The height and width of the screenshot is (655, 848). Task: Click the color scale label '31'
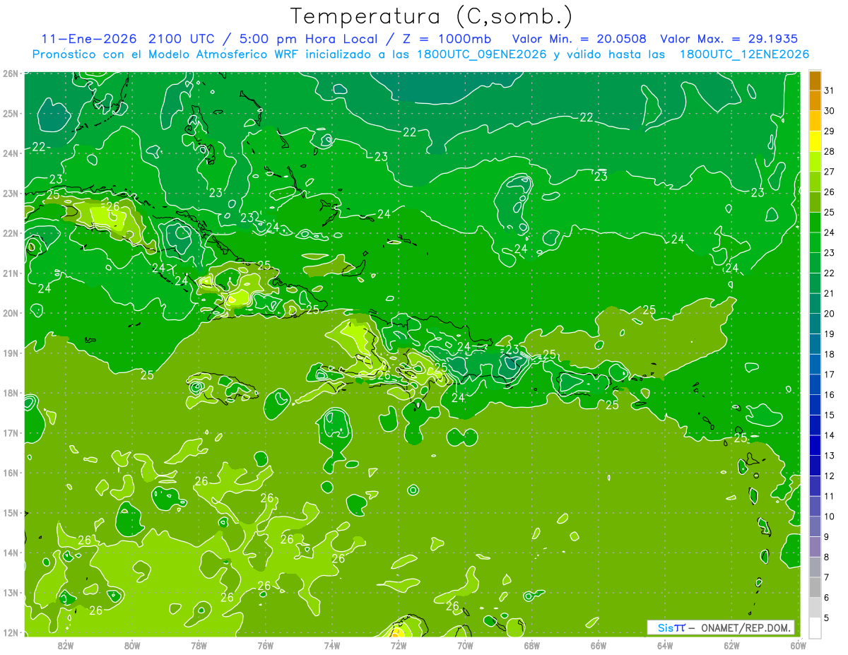click(x=829, y=90)
